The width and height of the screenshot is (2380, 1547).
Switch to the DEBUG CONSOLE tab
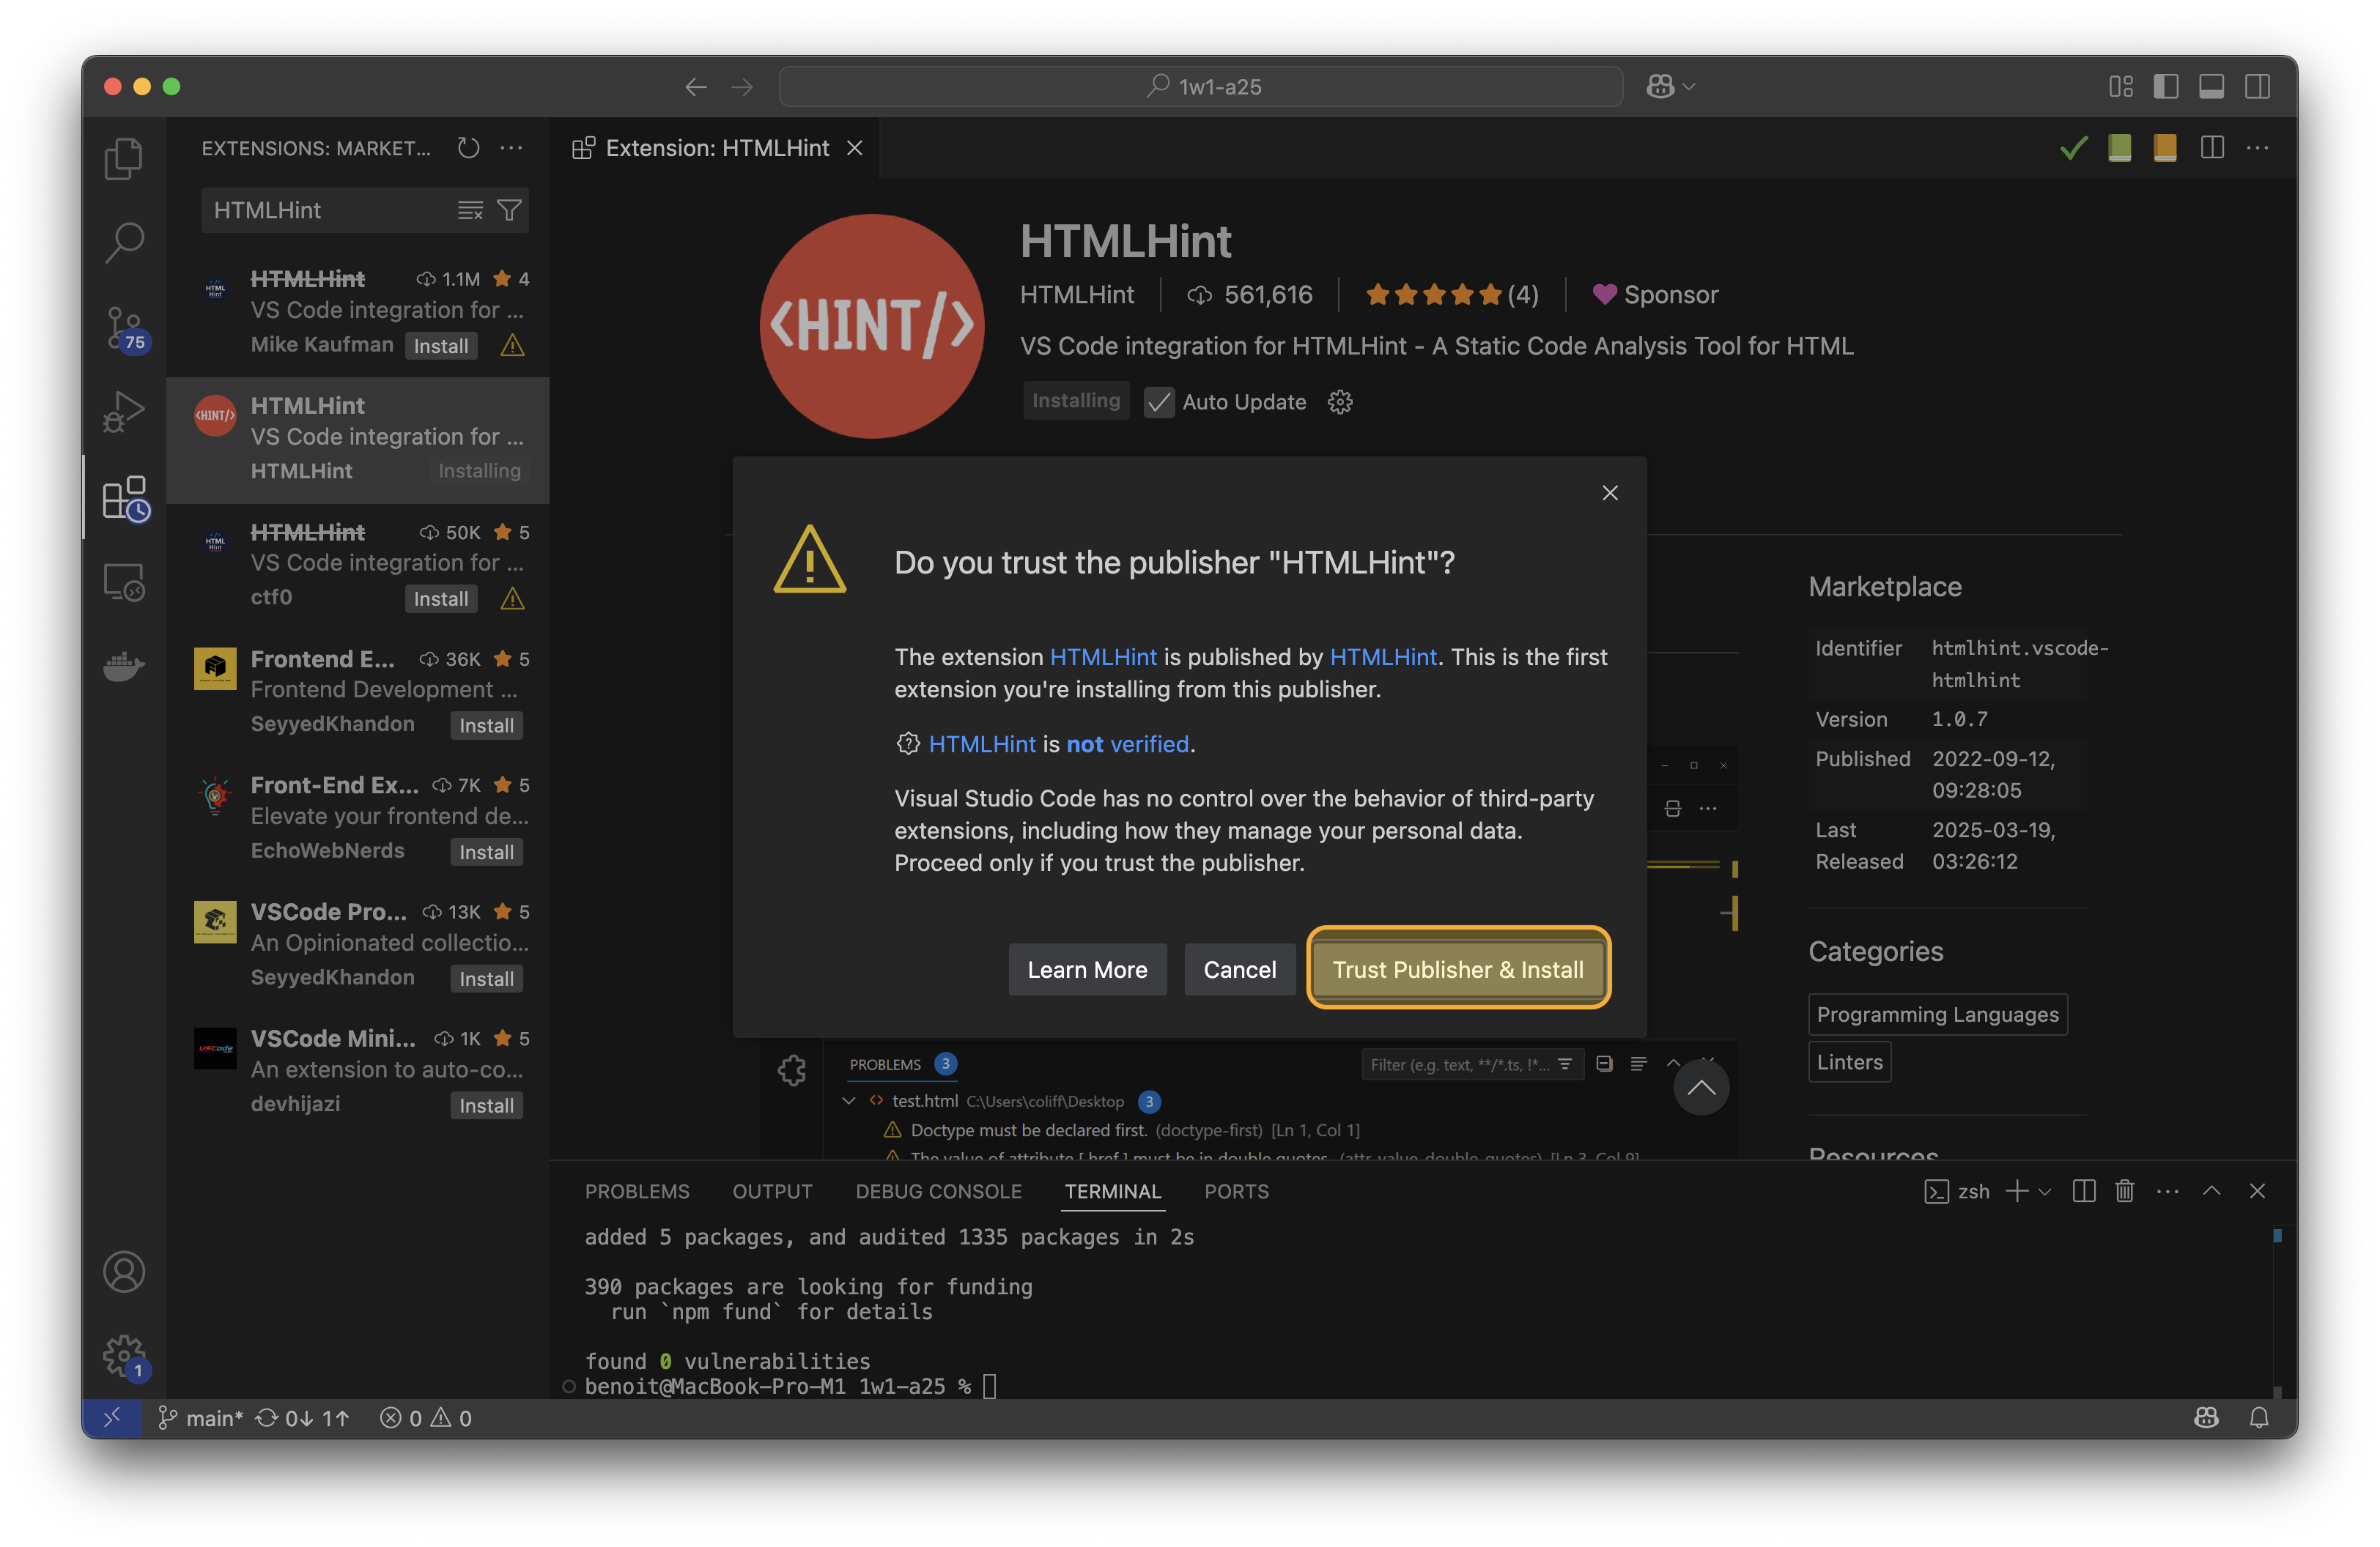point(938,1191)
